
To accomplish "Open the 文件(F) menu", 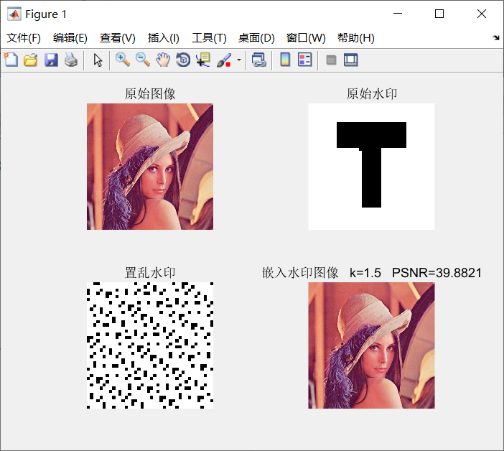I will tap(24, 38).
